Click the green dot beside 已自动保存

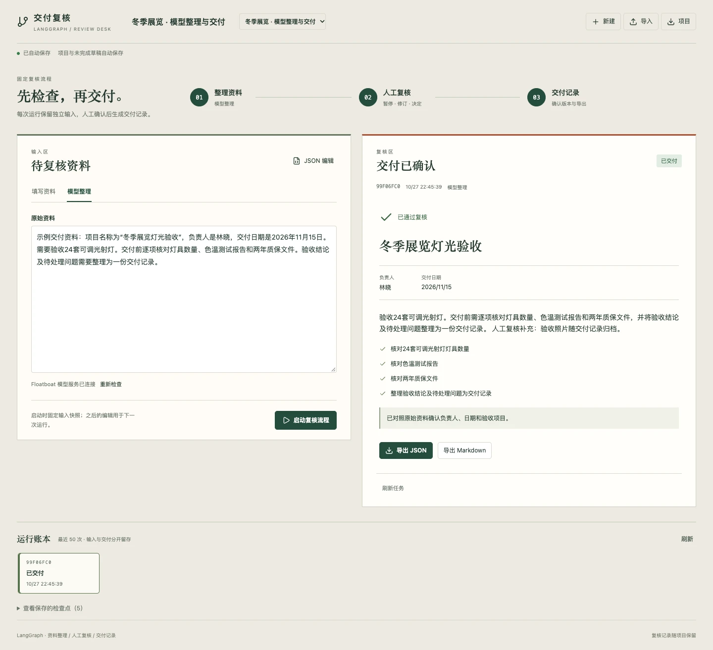pyautogui.click(x=18, y=53)
